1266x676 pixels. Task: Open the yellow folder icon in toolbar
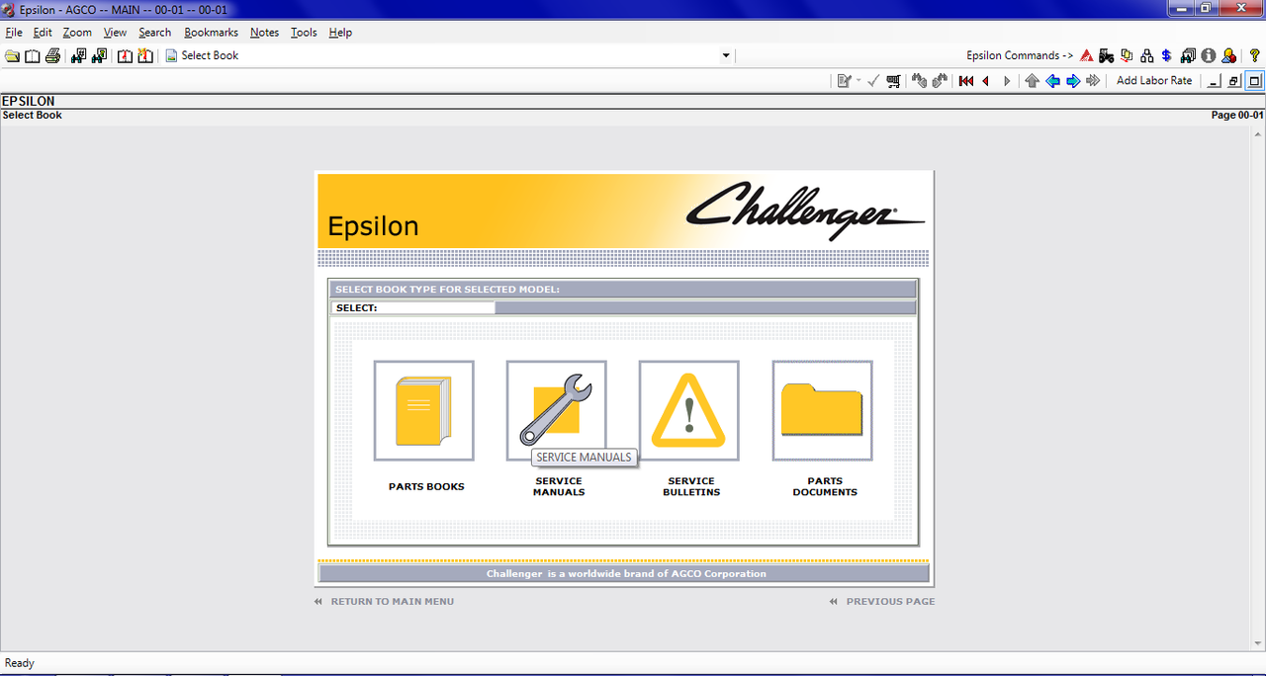tap(12, 56)
